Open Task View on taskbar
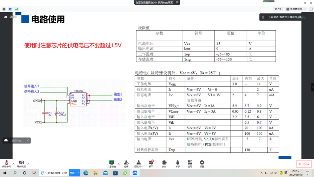This screenshot has width=314, height=177. tap(34, 173)
